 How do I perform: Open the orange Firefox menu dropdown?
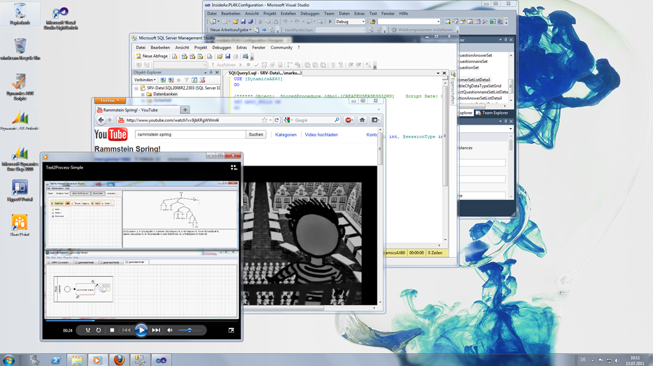click(110, 101)
